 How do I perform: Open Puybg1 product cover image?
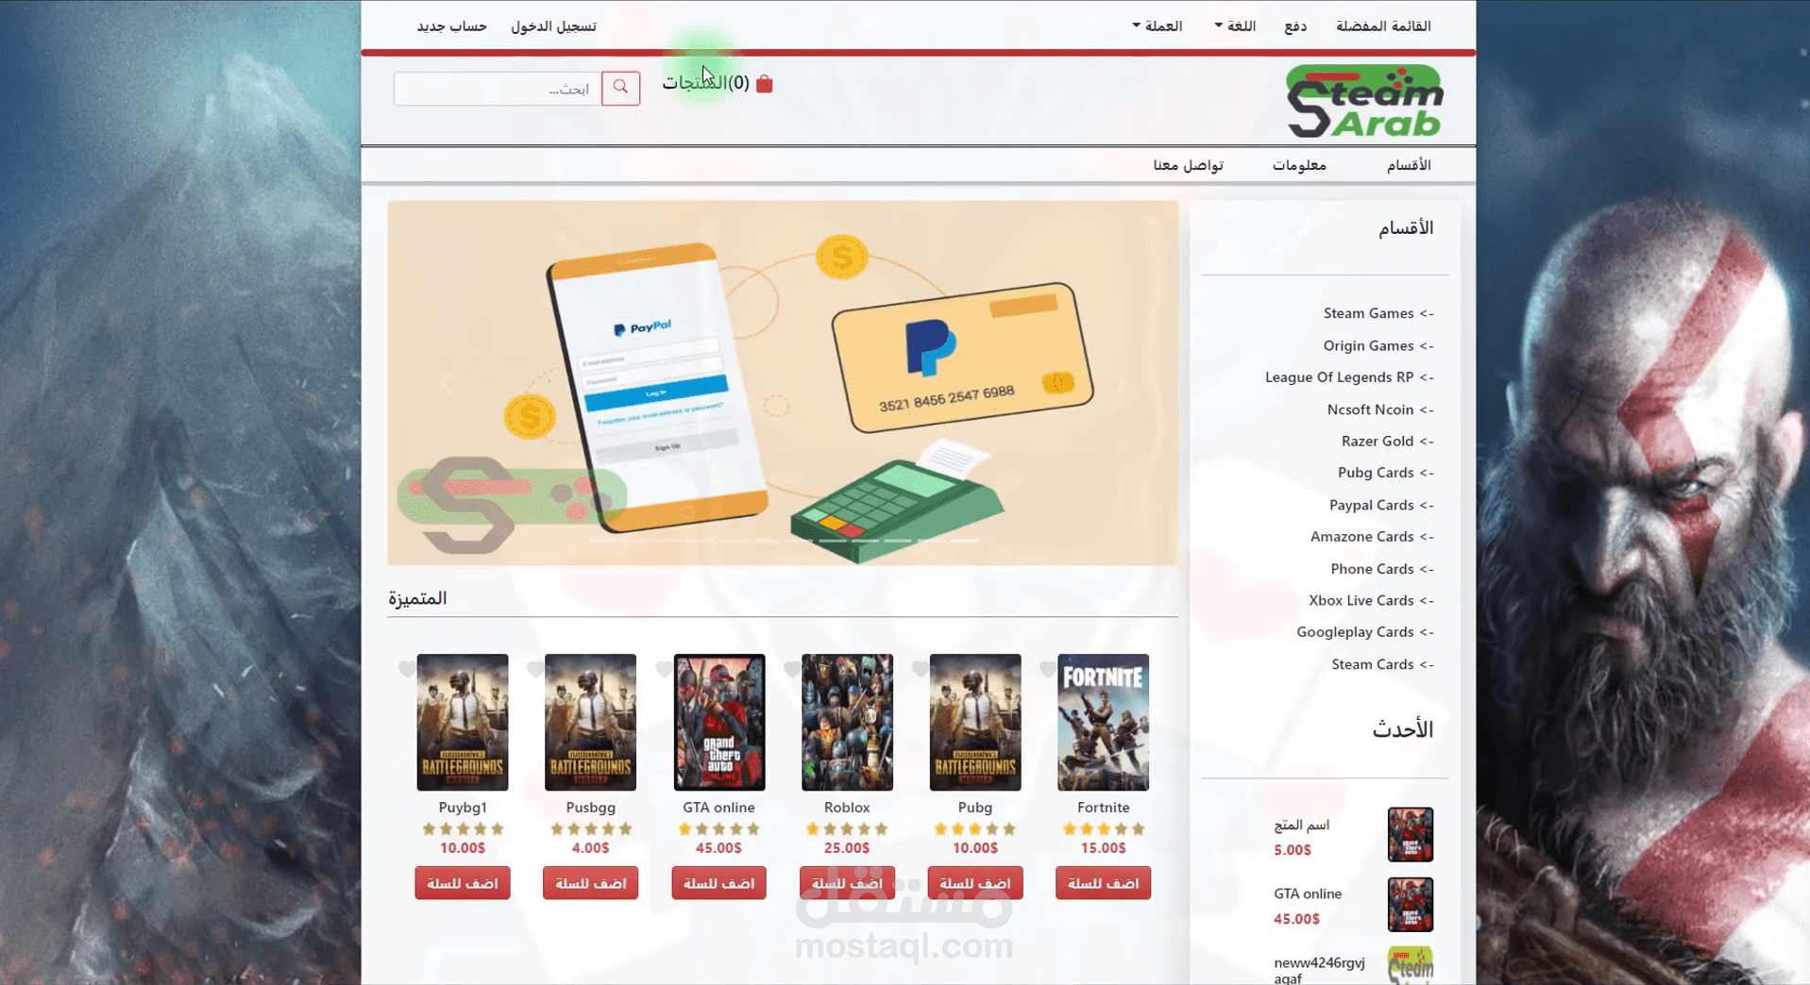(x=463, y=723)
